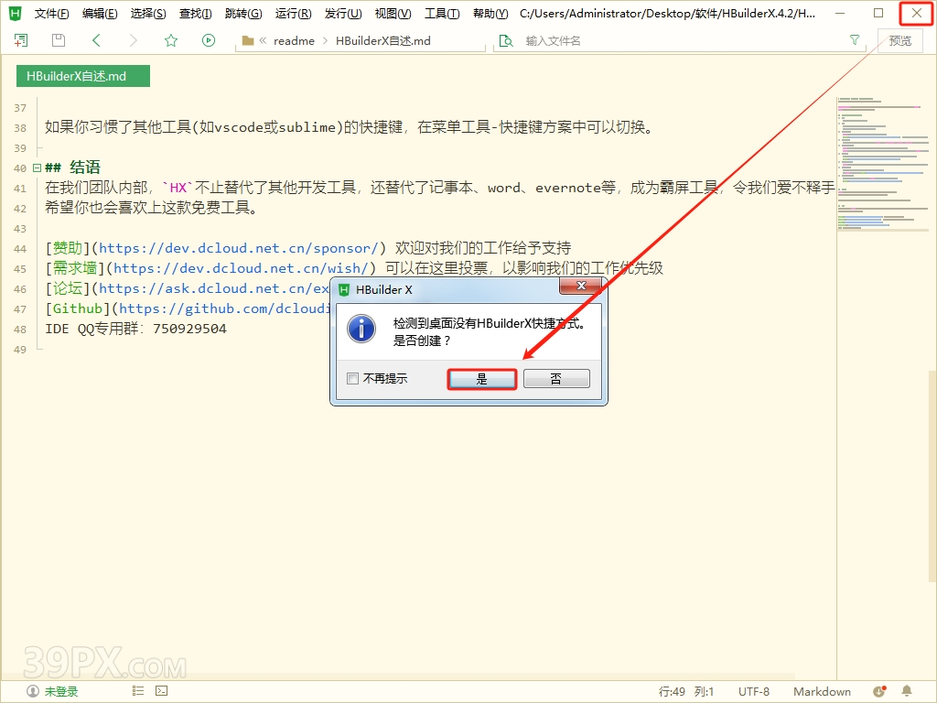Click the 输入文件名 search input field
The image size is (937, 703).
(x=681, y=40)
